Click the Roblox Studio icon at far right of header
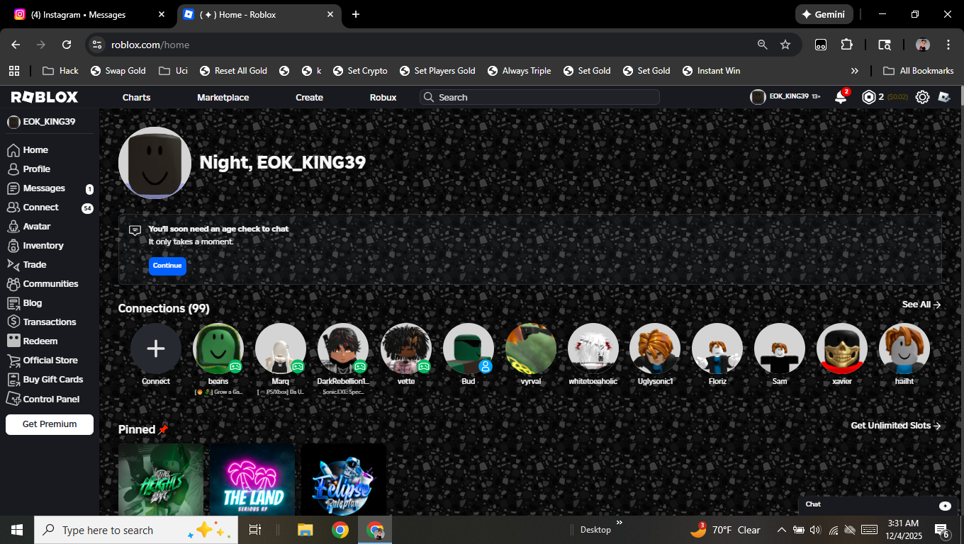 click(x=944, y=97)
